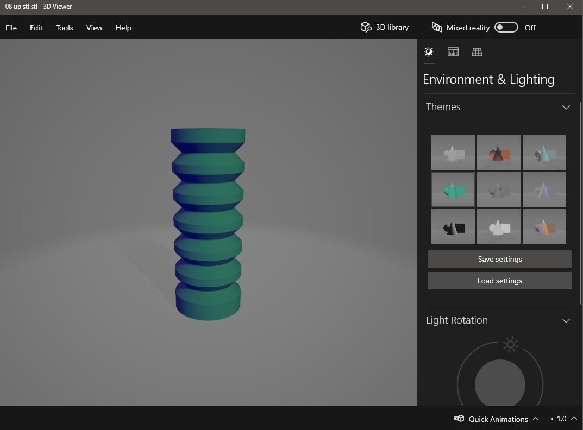Viewport: 583px width, 430px height.
Task: Click the Load settings button
Action: coord(500,281)
